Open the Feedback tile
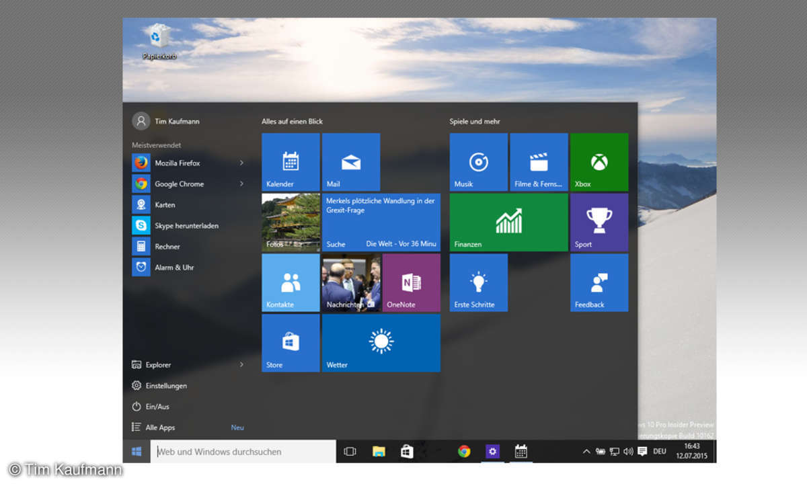Viewport: 807px width, 484px height. 599,283
